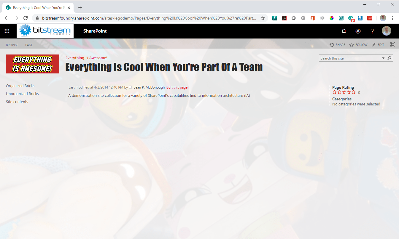Click the Share icon in ribbon
399x239 pixels.
pos(332,45)
